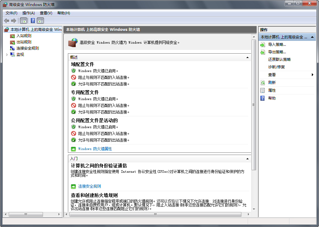This screenshot has width=319, height=227.
Task: Click the 出站规则 firewall icon
Action: [x=12, y=42]
